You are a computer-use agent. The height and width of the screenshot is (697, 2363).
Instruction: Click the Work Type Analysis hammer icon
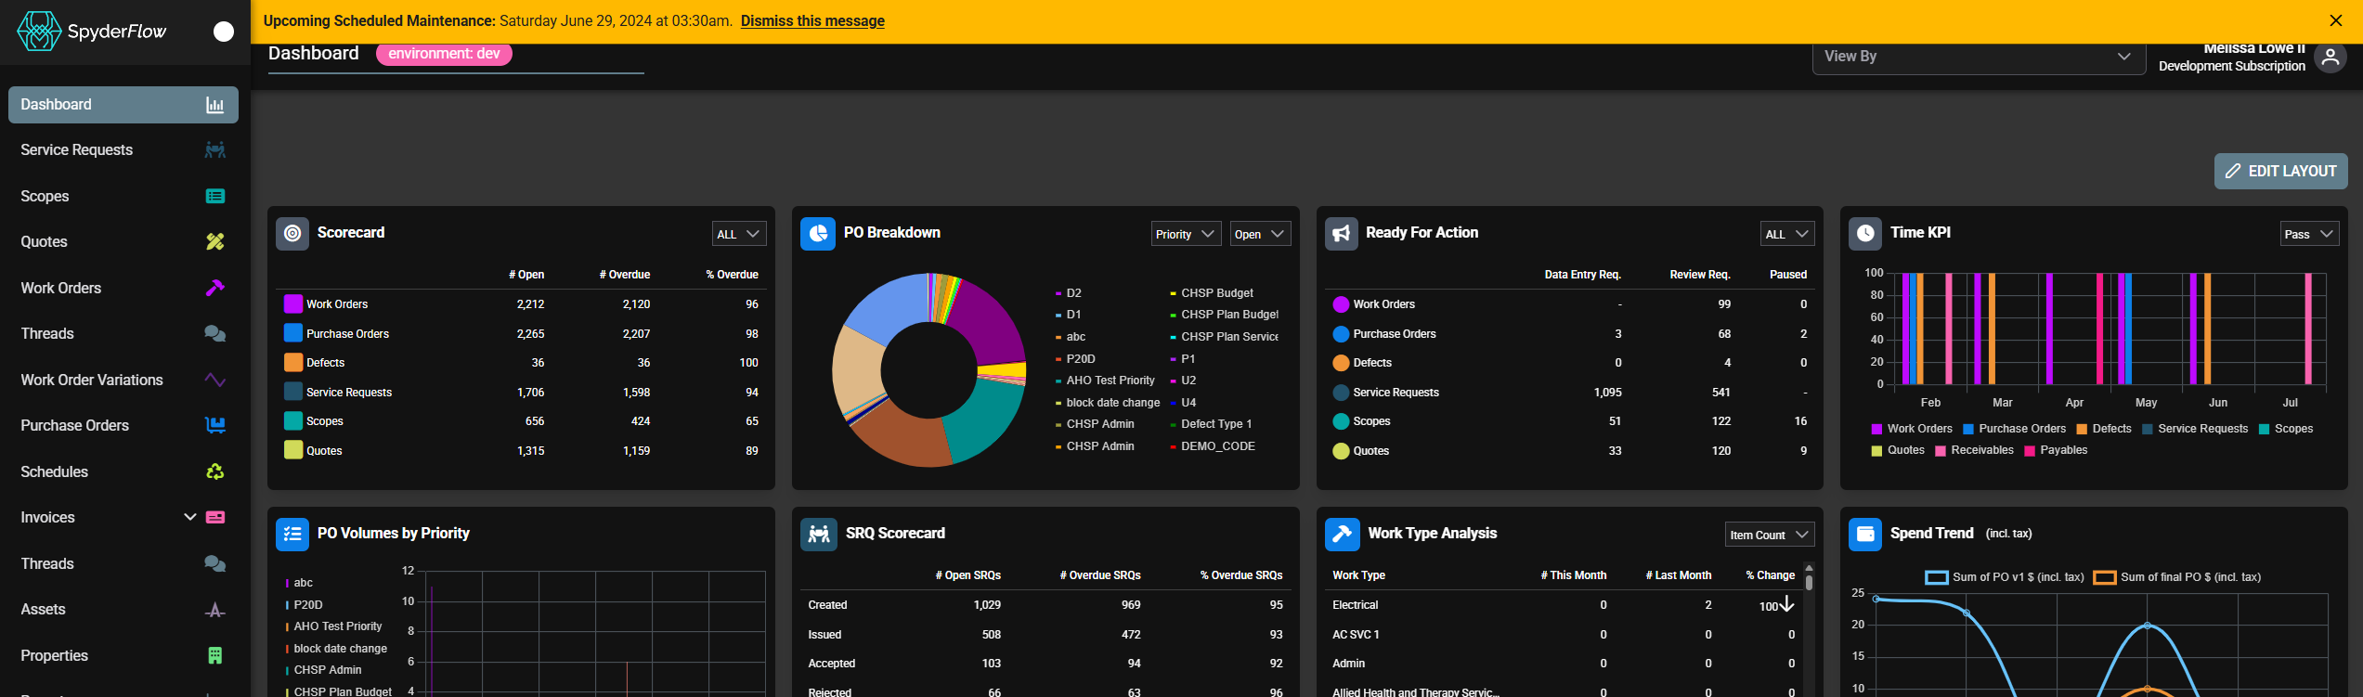[x=1342, y=534]
